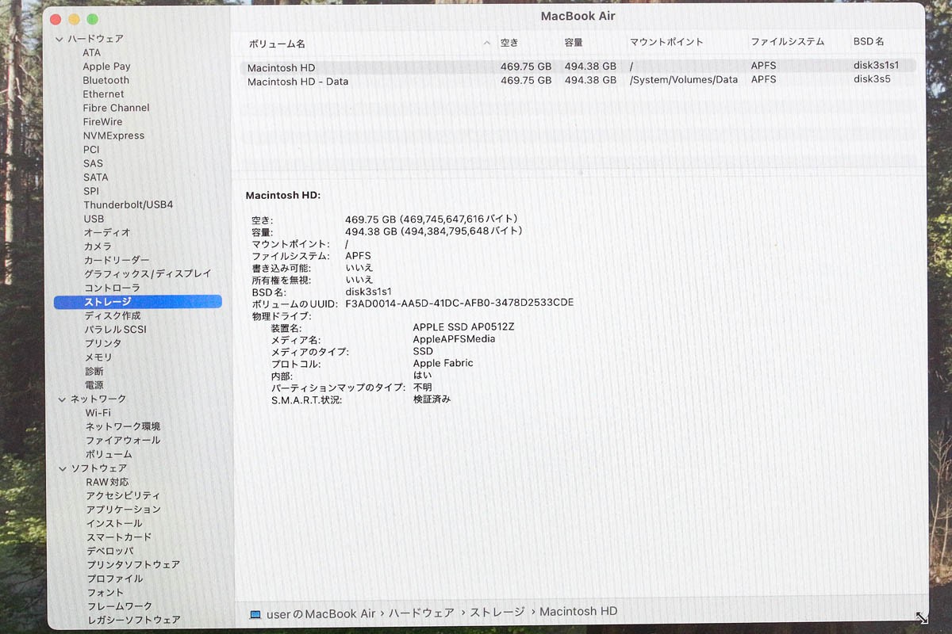Click the 容量 column header
The height and width of the screenshot is (634, 952).
574,43
